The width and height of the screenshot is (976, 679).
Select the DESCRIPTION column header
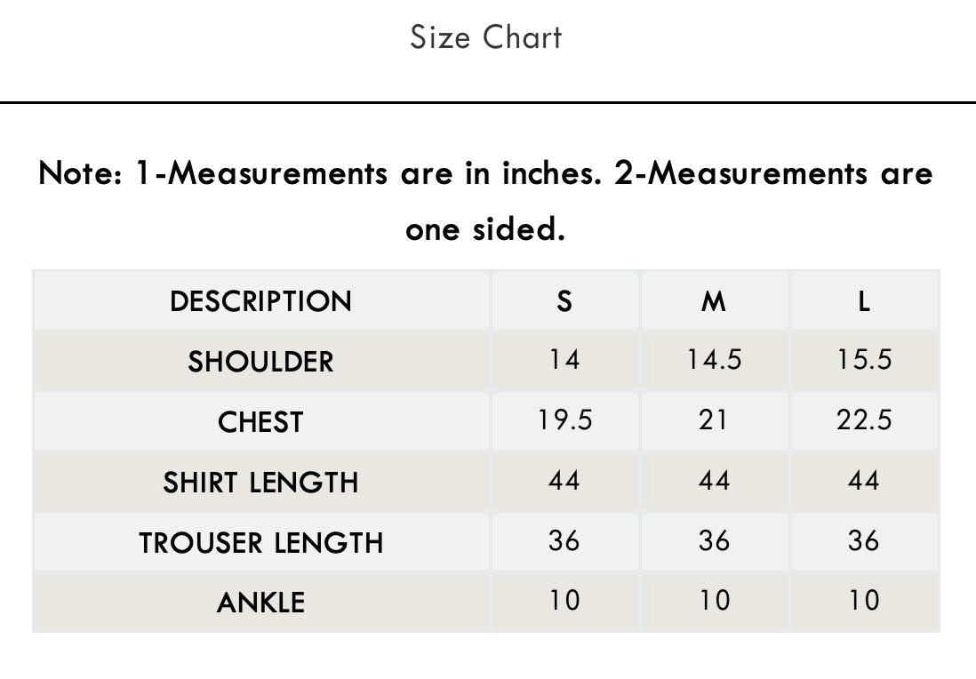(260, 301)
